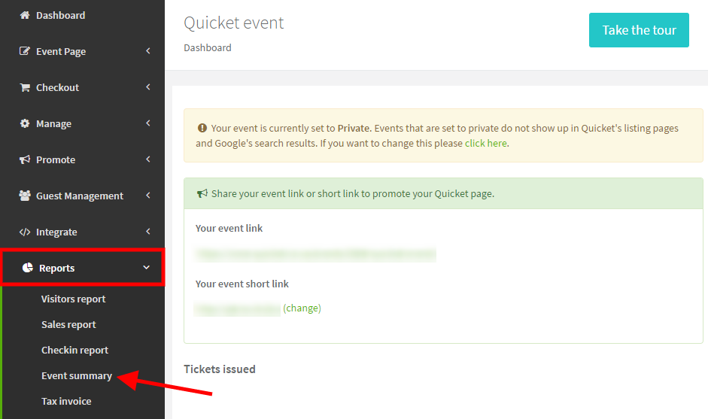Screen dimensions: 708x419
Task: Click the Take the tour button
Action: coord(639,30)
